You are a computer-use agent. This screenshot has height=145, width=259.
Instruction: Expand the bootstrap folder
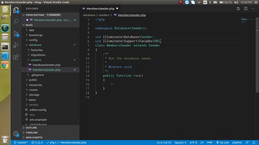coord(36,35)
